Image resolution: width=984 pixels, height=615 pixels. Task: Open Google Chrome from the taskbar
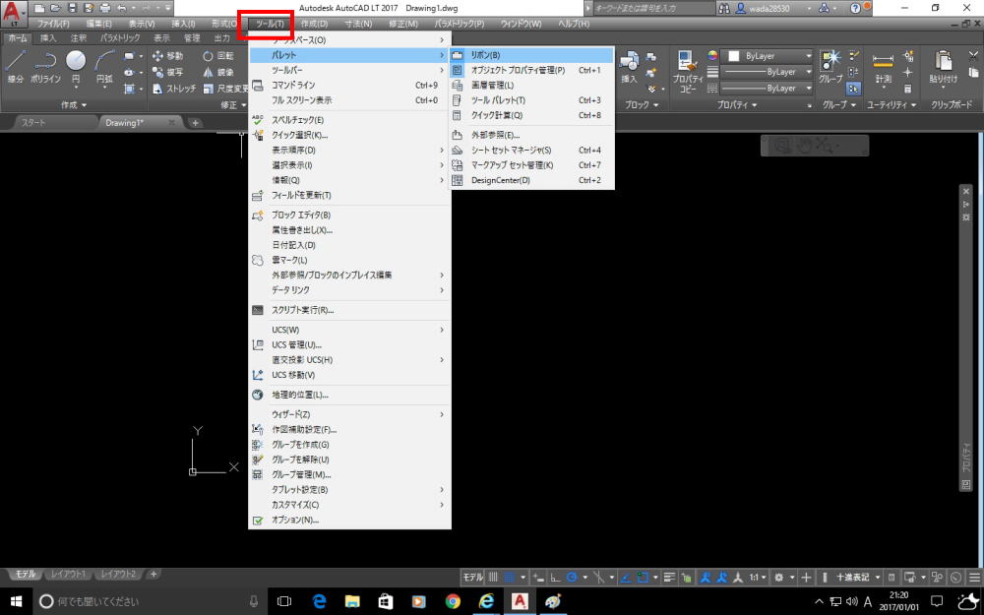453,601
